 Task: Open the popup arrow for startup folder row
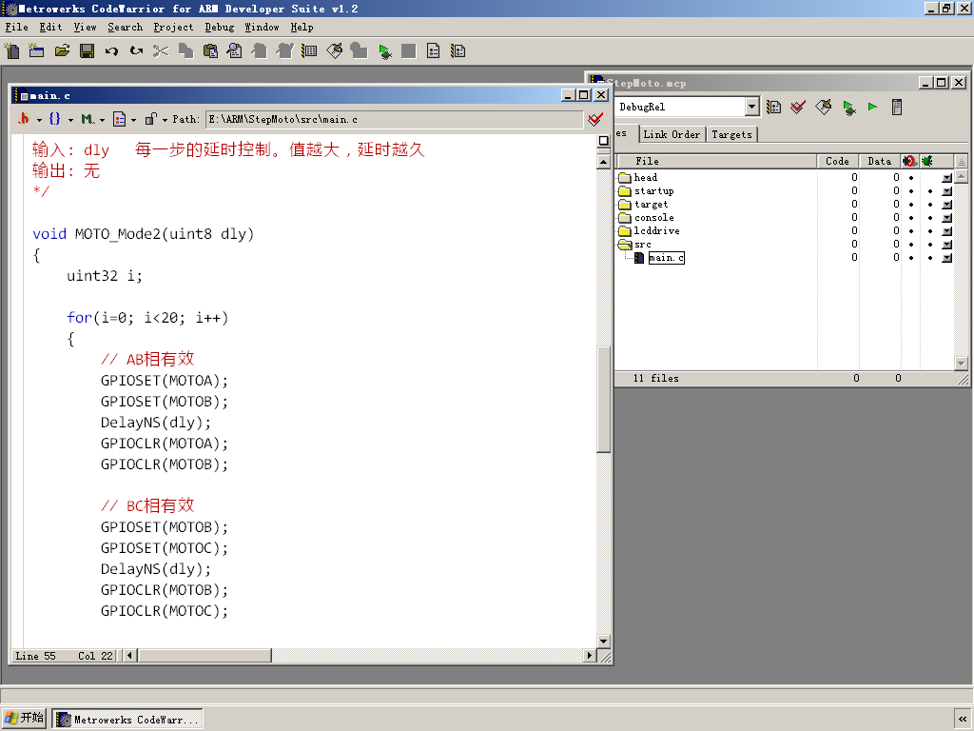[x=946, y=191]
